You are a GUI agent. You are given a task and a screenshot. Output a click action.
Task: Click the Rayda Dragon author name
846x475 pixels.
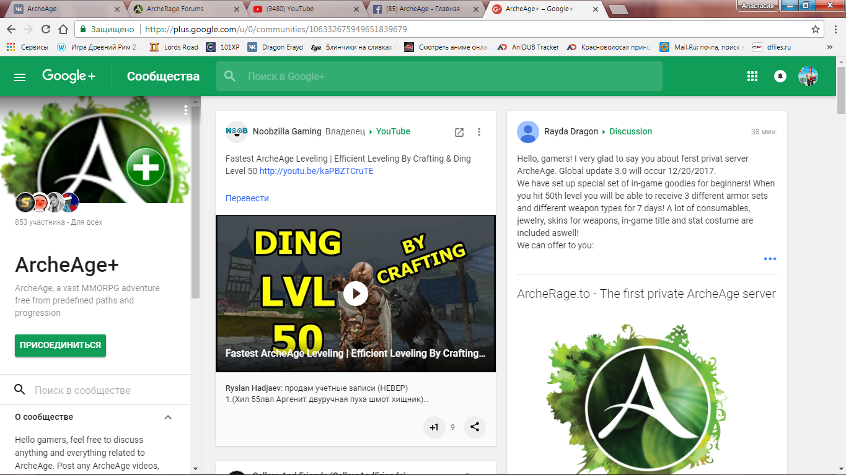(571, 131)
